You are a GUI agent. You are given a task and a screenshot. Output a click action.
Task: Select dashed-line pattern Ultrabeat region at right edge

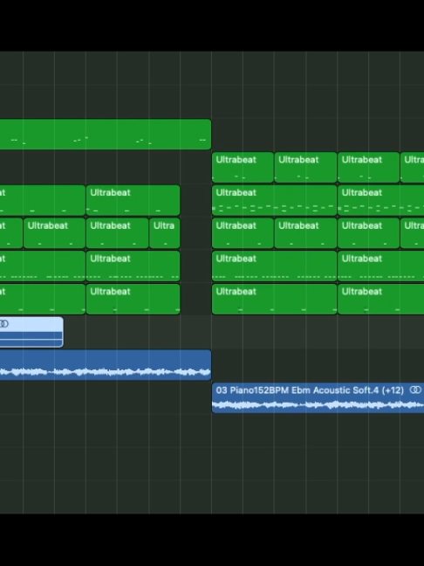tap(380, 266)
